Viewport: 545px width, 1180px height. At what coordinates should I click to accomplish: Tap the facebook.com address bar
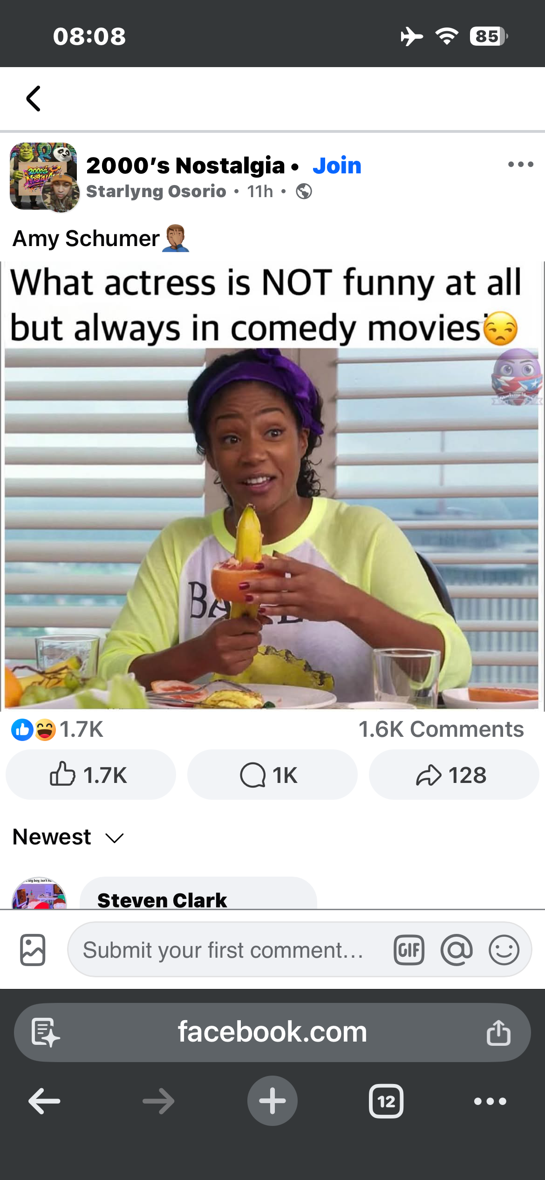pos(272,1032)
